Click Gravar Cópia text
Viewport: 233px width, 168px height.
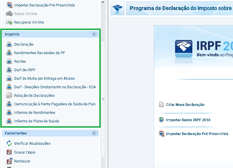tap(25, 152)
